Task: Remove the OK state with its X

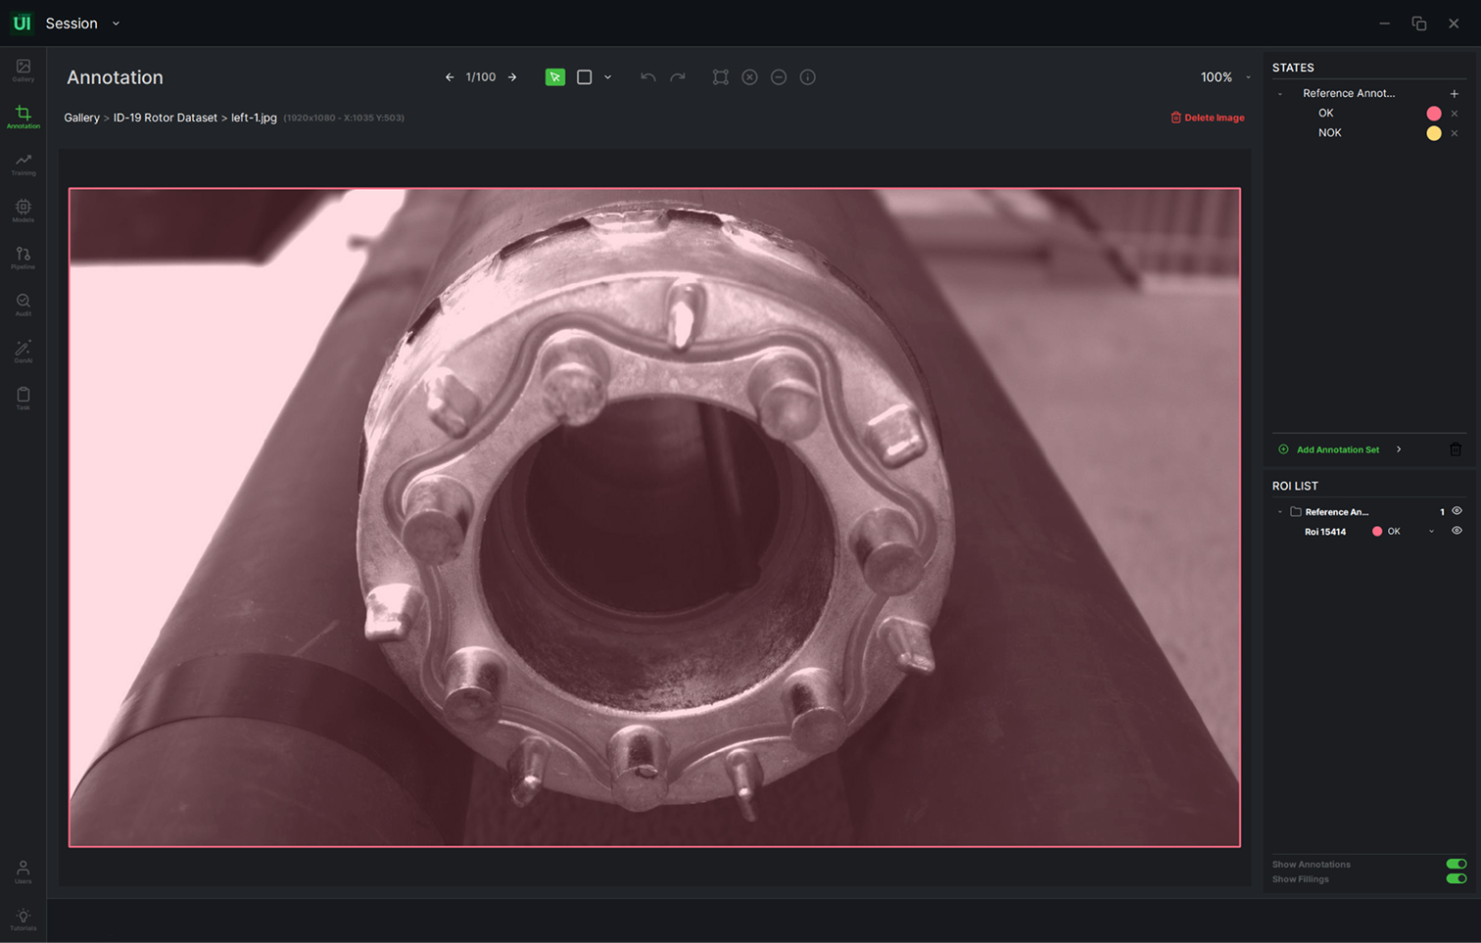Action: click(1455, 114)
